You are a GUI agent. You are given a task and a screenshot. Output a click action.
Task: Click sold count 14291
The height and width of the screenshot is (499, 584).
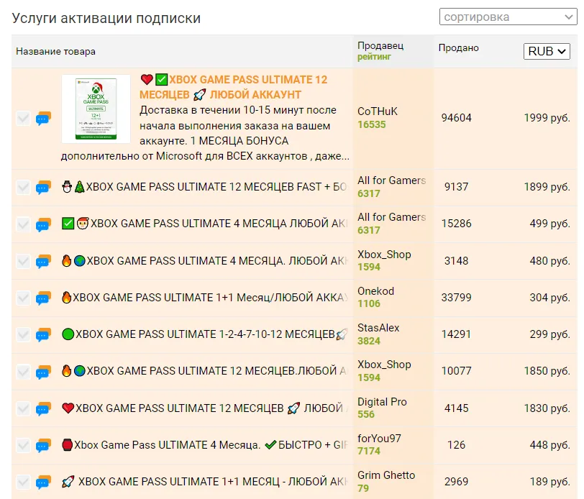coord(456,334)
